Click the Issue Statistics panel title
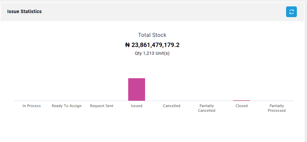The image size is (307, 142). (x=24, y=11)
